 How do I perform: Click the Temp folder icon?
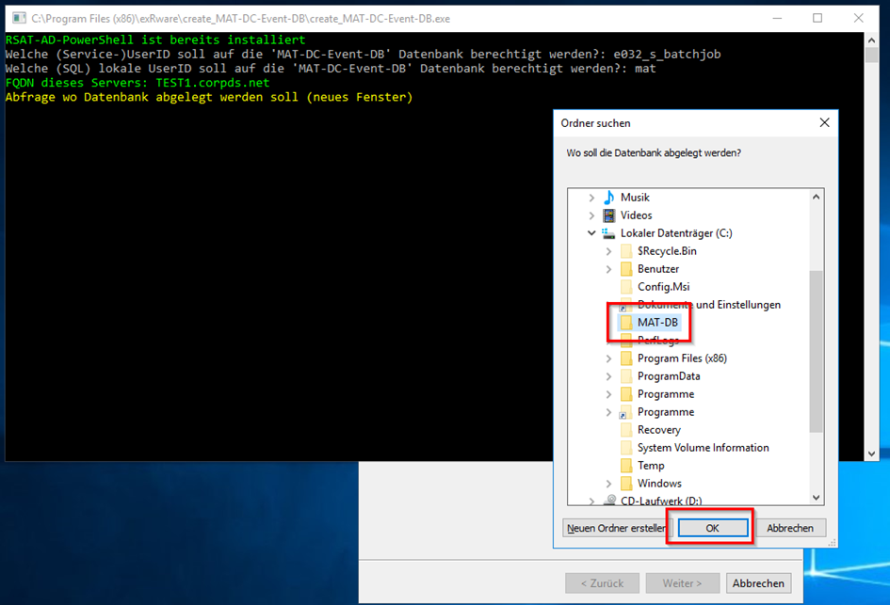click(x=626, y=466)
